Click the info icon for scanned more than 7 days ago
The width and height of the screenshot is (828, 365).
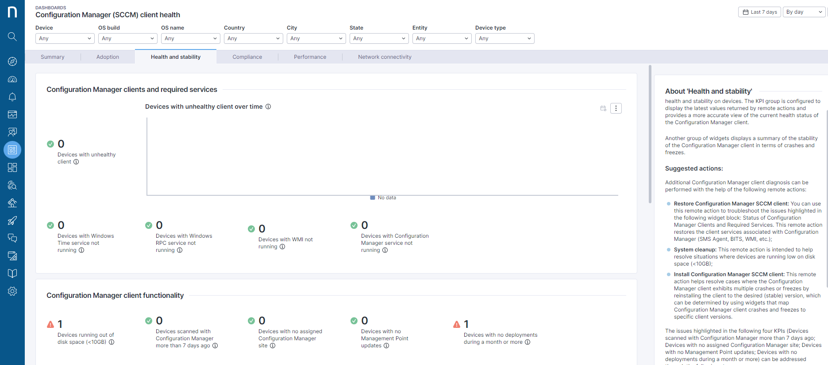pyautogui.click(x=215, y=346)
